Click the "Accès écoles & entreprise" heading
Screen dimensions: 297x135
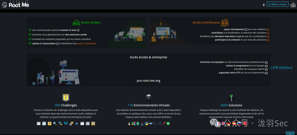pos(148,57)
